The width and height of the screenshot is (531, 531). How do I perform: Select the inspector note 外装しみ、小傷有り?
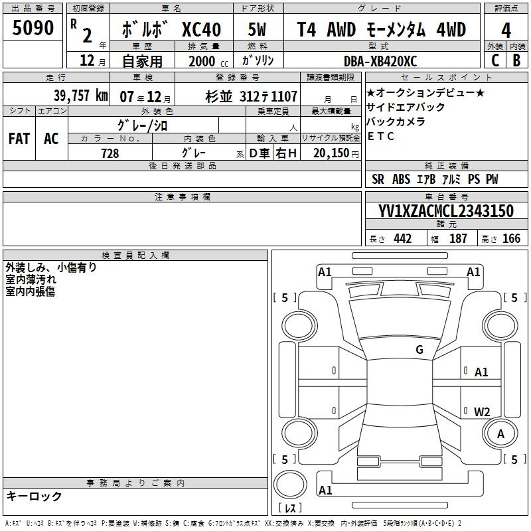pos(51,267)
